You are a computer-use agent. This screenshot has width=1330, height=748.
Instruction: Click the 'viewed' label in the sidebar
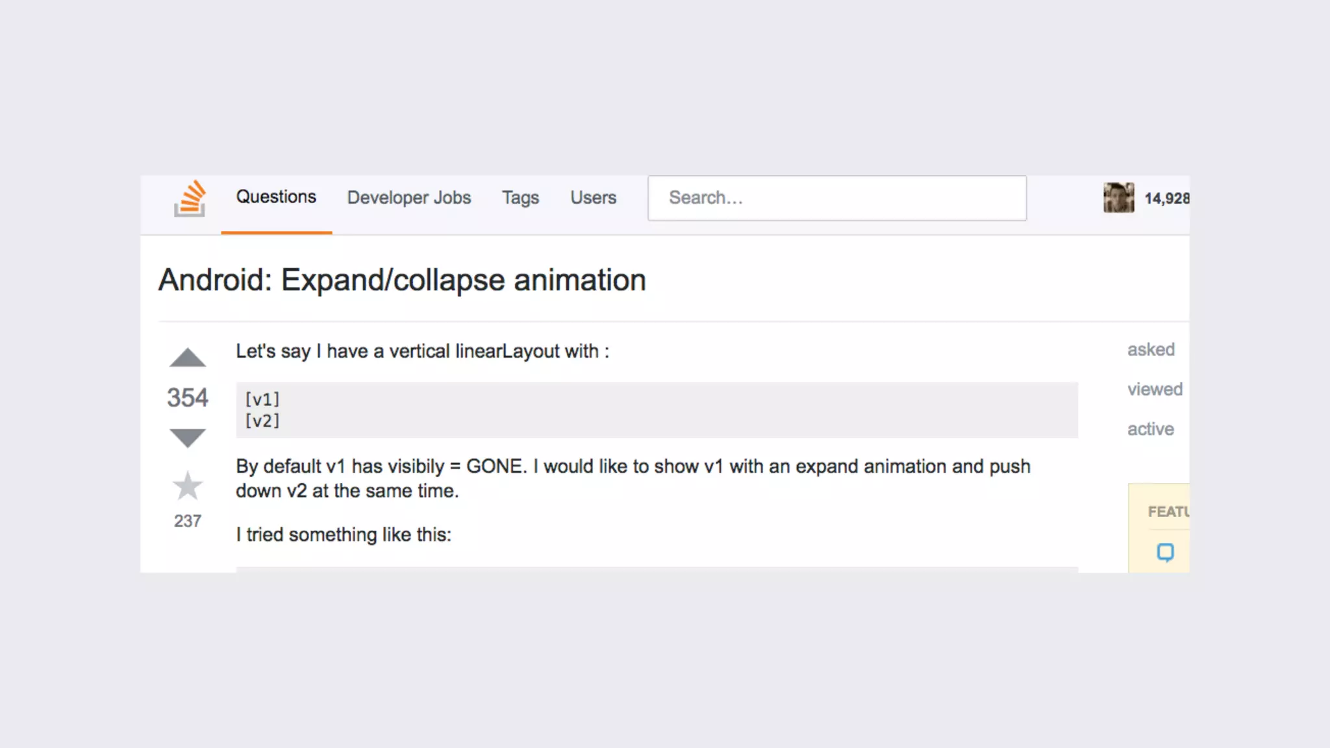coord(1155,389)
